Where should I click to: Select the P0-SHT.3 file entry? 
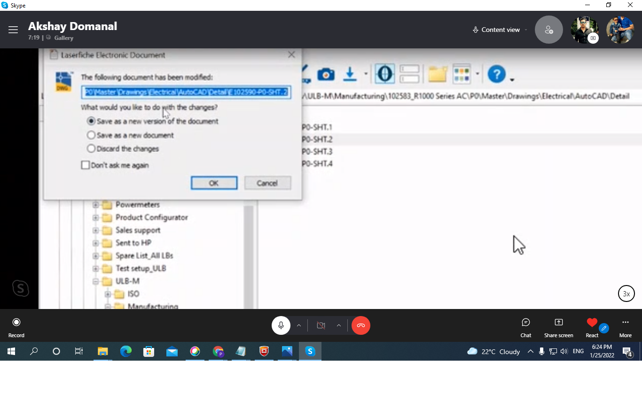pos(317,152)
